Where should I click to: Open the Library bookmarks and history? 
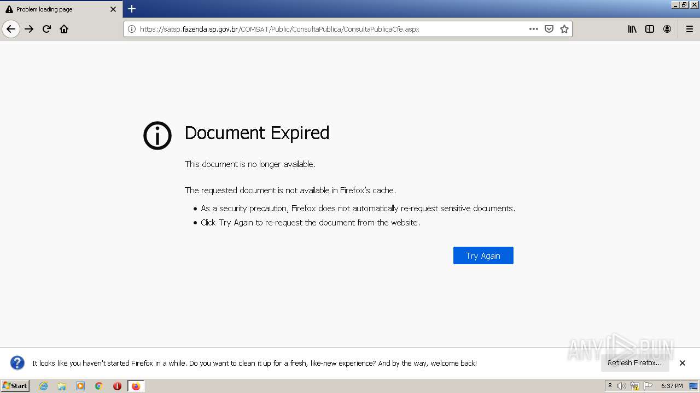tap(632, 29)
